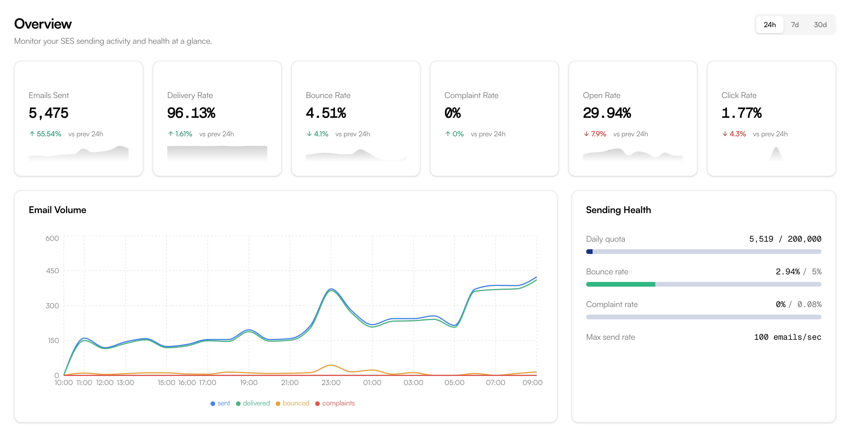This screenshot has width=842, height=432.
Task: Switch to the 7d time range
Action: [x=795, y=25]
